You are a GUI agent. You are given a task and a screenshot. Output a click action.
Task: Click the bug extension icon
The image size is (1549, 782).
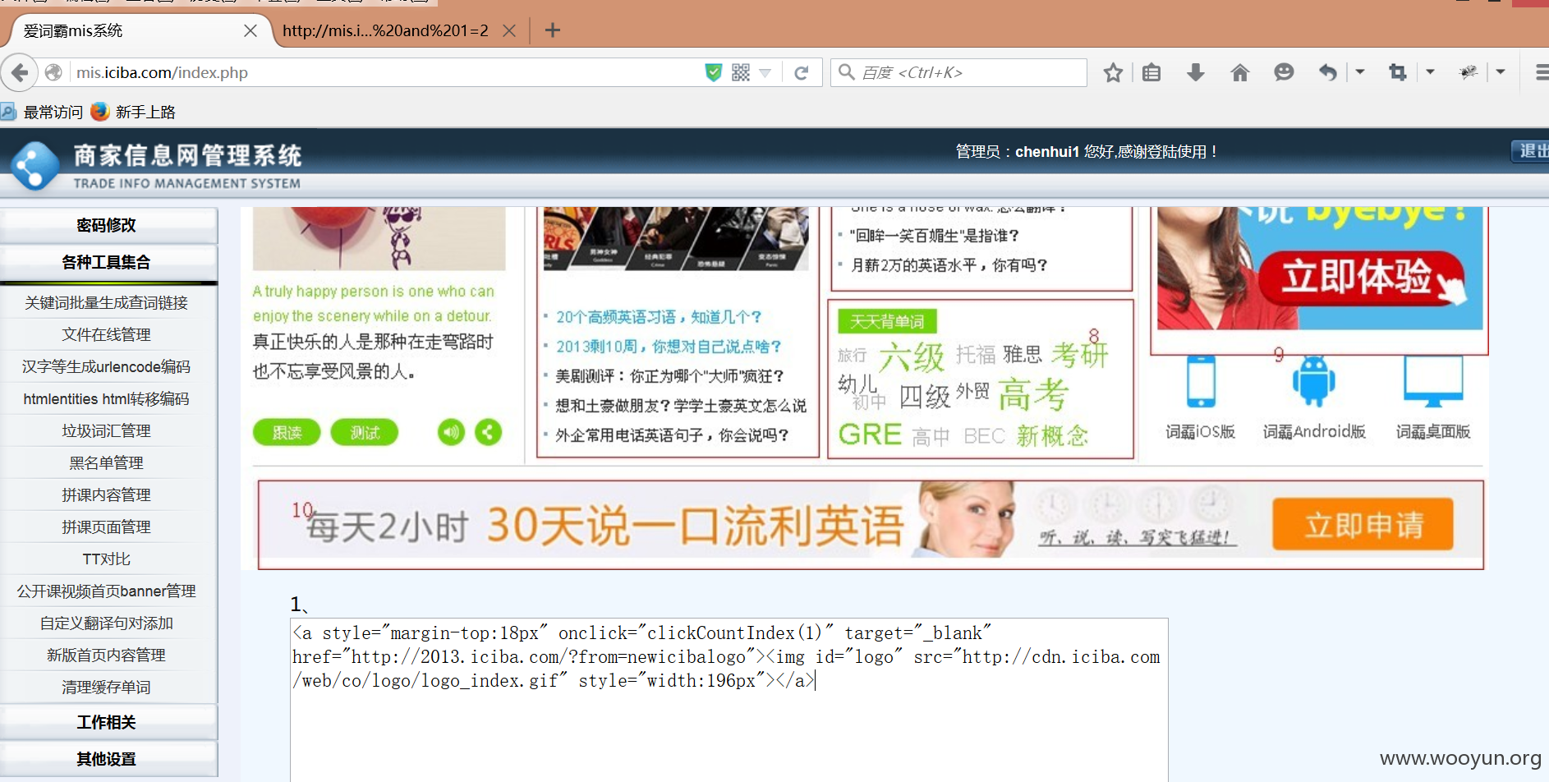coord(1469,72)
